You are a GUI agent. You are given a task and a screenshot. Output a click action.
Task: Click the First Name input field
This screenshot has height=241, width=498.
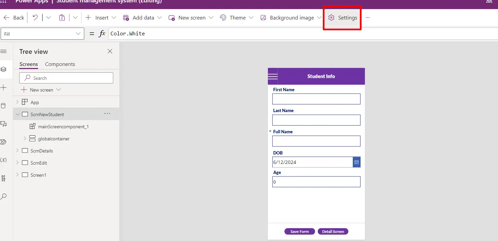coord(316,99)
